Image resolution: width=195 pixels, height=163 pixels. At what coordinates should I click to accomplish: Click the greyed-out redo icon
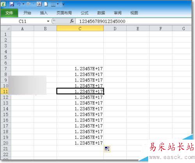point(28,4)
